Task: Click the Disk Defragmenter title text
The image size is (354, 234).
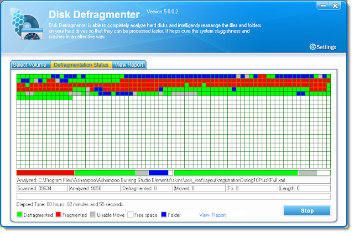Action: (94, 15)
